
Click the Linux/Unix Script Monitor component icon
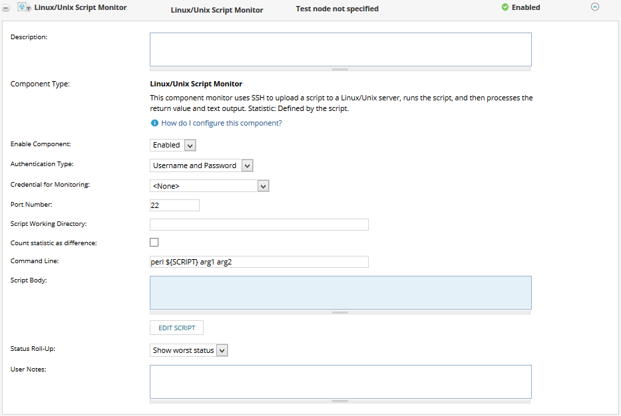coord(21,8)
